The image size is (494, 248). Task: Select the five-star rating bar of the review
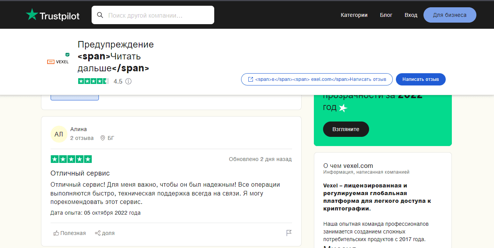[x=71, y=159]
